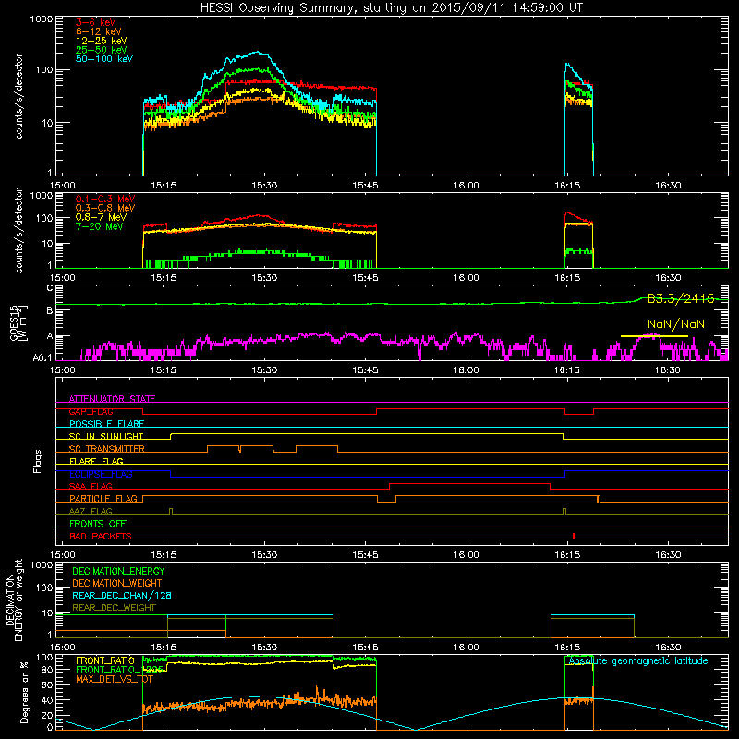Click the "16:15" time label under the decimation panel
739x739 pixels.
click(x=567, y=648)
